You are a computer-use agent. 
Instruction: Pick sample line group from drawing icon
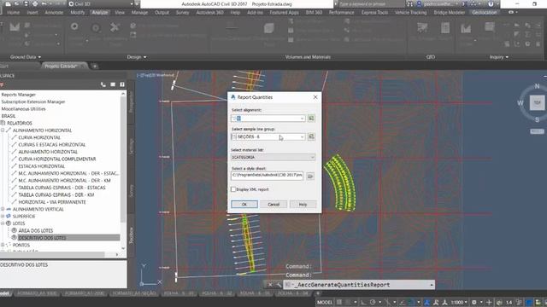pos(311,136)
